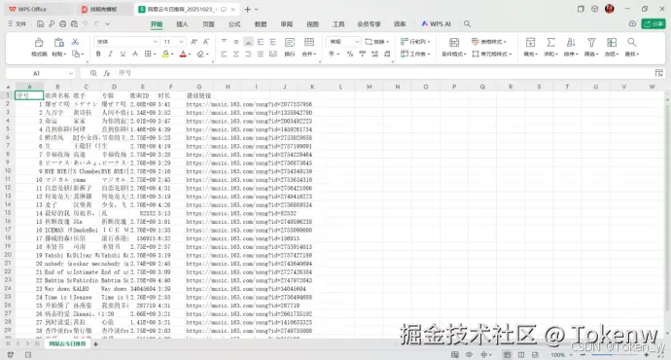Image resolution: width=671 pixels, height=360 pixels.
Task: Click the Merge cells icon
Action: 309,42
